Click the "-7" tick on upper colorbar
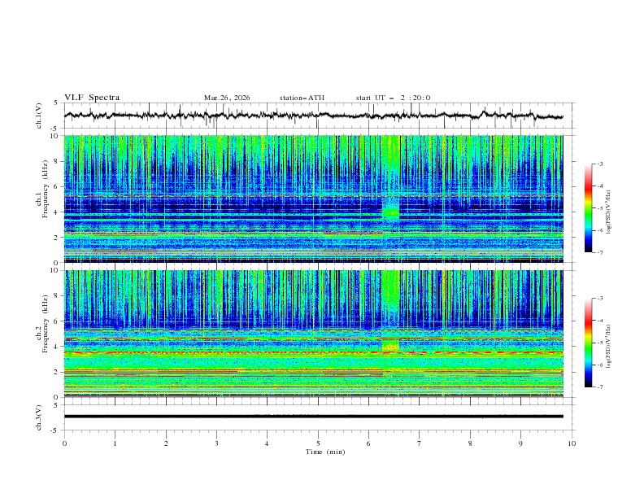The width and height of the screenshot is (644, 498). [x=599, y=252]
